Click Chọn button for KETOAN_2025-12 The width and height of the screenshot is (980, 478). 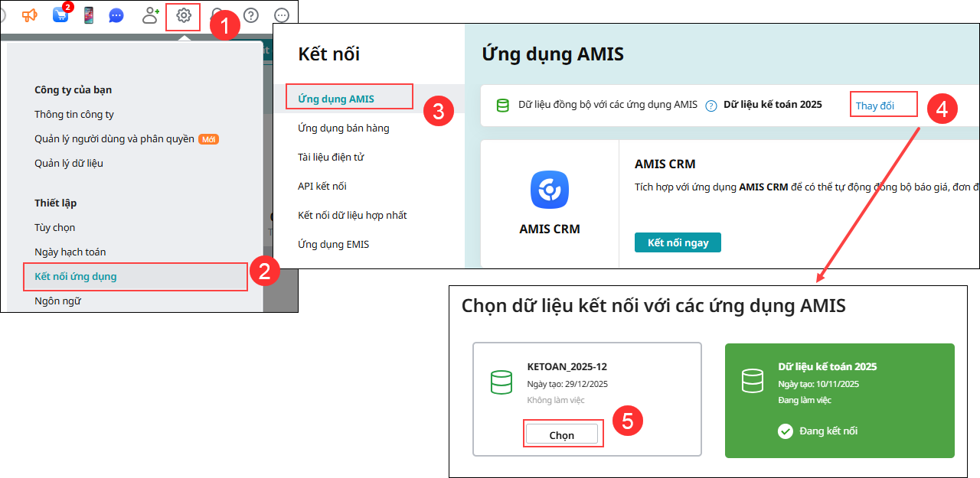[561, 434]
